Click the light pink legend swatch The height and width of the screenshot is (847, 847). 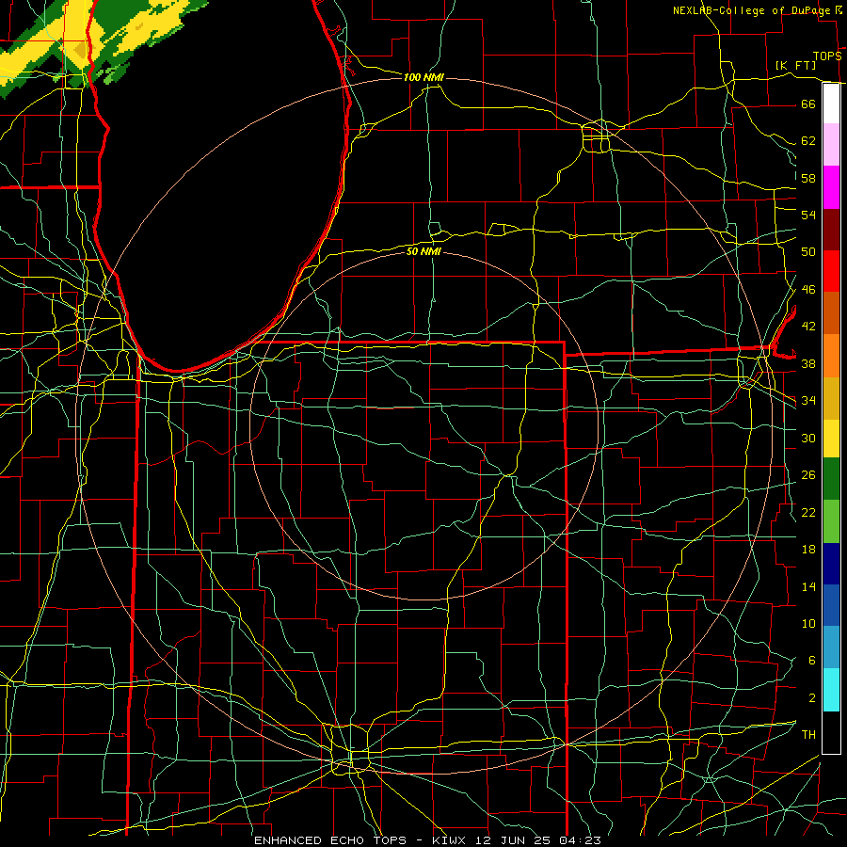[831, 144]
